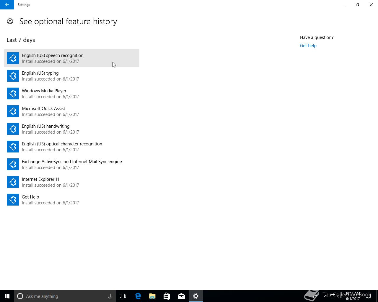Click puzzle icon for English (US) handwriting
Screen dimensions: 378x302
(x=13, y=129)
